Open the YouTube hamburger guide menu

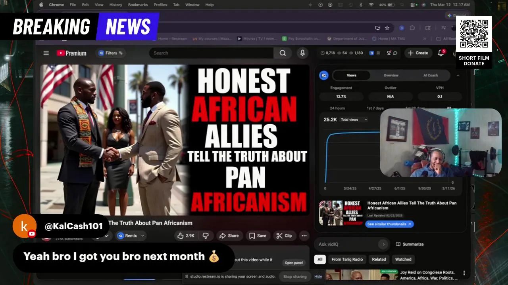click(46, 53)
